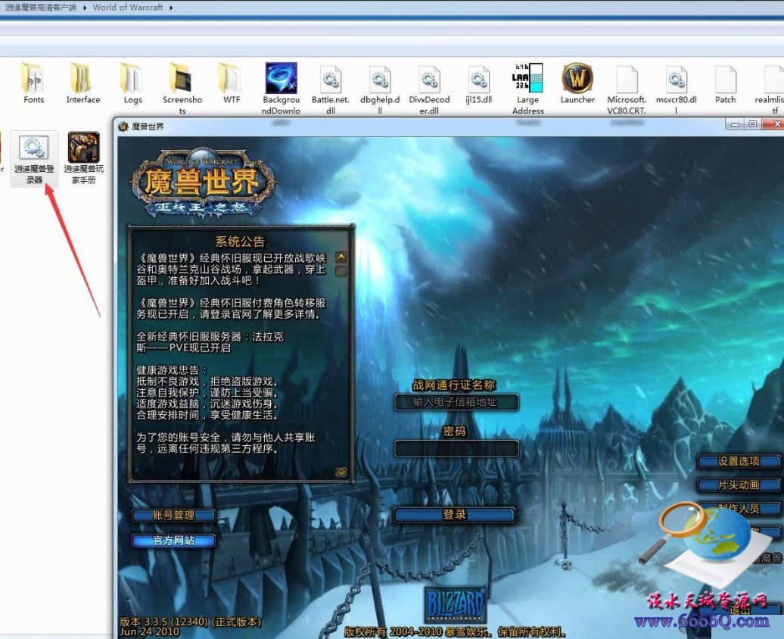Click the 版本 3.3.5 (12340) version text
The image size is (784, 639).
tap(190, 622)
